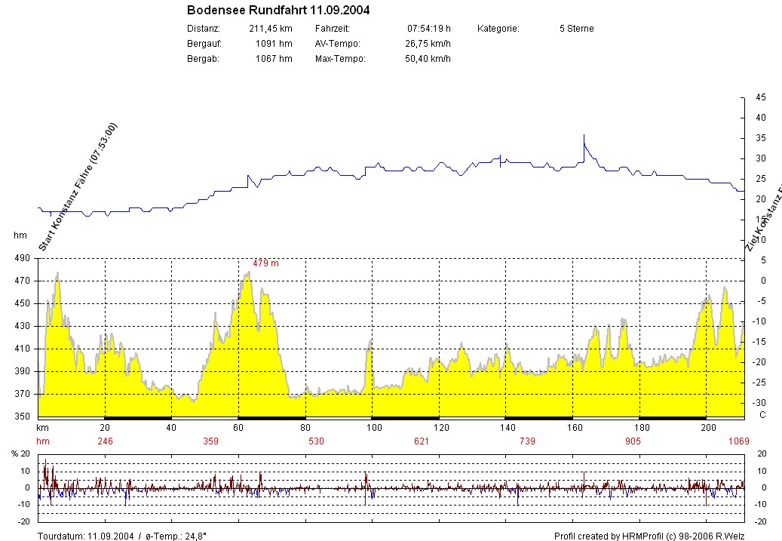Click the Max-Tempo value 50,40 km/h
The width and height of the screenshot is (782, 541).
428,59
